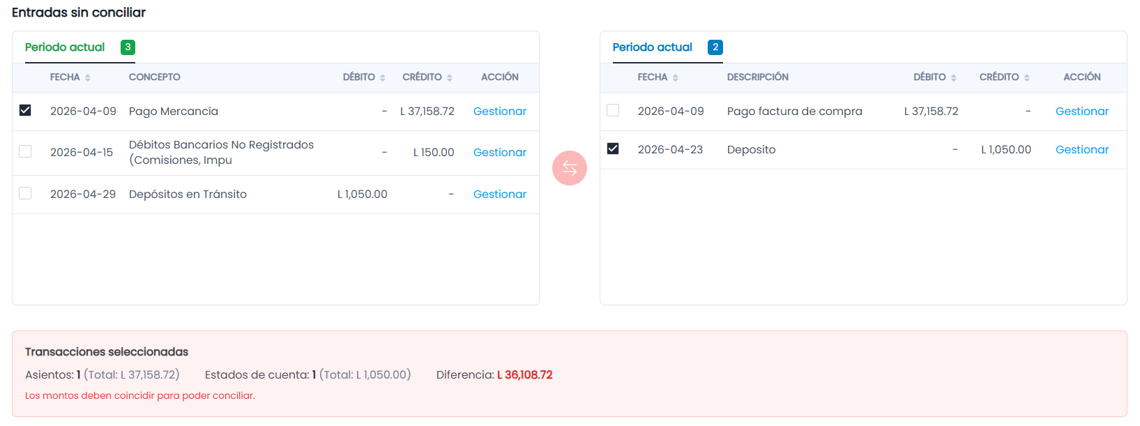Click Gestionar for Depósitos en Tránsito
Image resolution: width=1140 pixels, height=426 pixels.
click(x=500, y=195)
